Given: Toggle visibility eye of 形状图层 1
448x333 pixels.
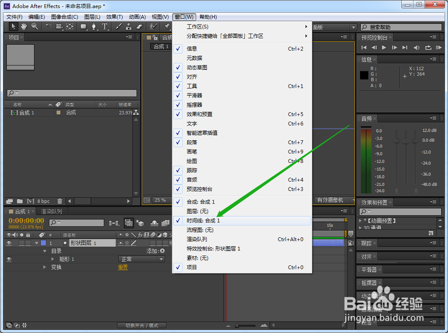Looking at the screenshot, I should tap(9, 243).
